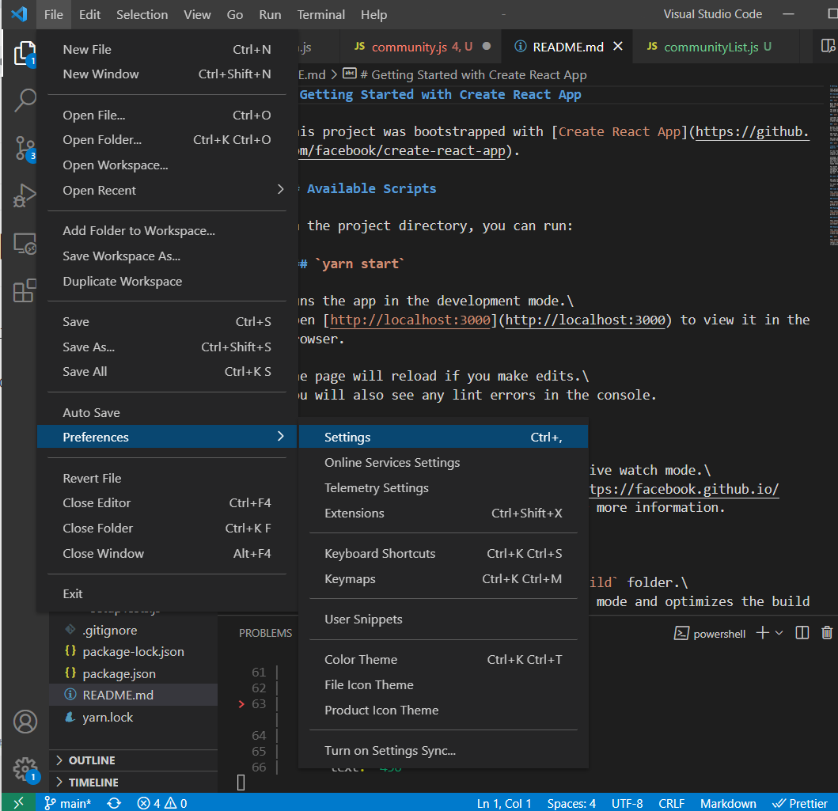
Task: Open the Selection menu
Action: click(x=142, y=14)
